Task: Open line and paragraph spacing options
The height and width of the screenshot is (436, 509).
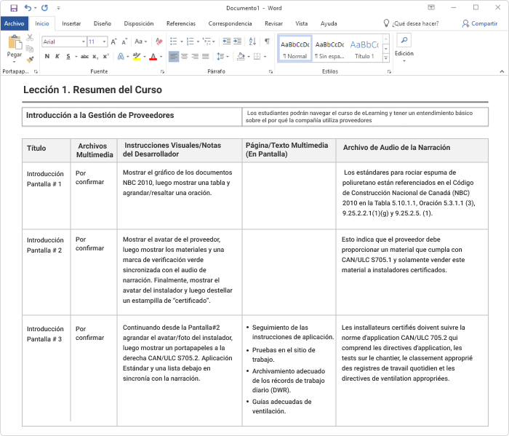Action: click(223, 57)
